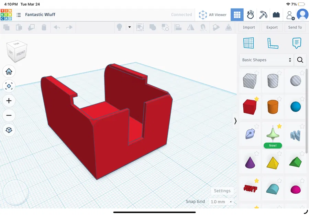
Task: Switch to Brick view via the Lego icon
Action: 276,14
